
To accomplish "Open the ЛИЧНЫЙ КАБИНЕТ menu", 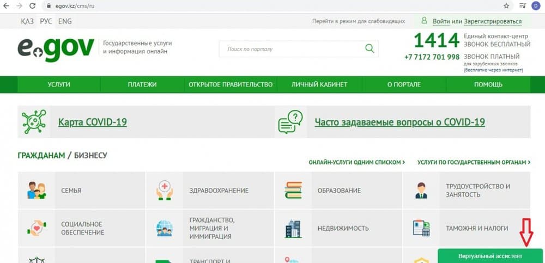I will [x=319, y=84].
